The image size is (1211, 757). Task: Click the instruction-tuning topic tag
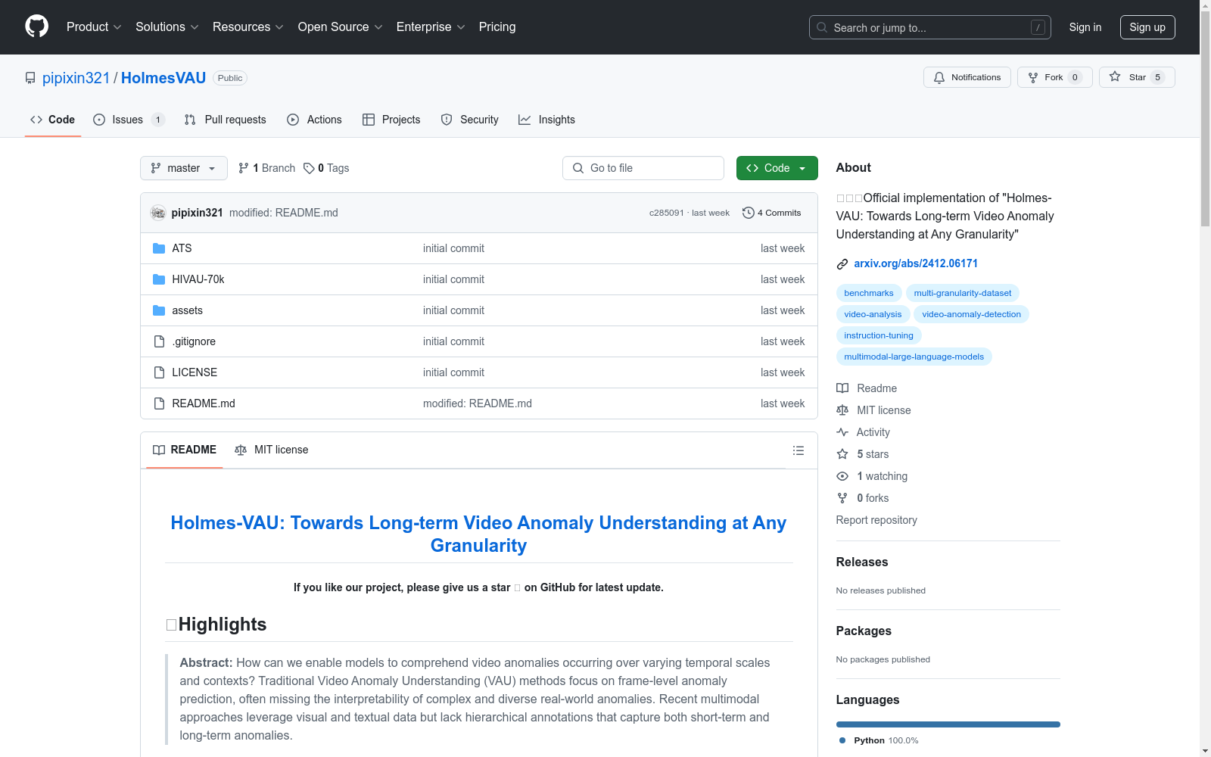coord(879,335)
